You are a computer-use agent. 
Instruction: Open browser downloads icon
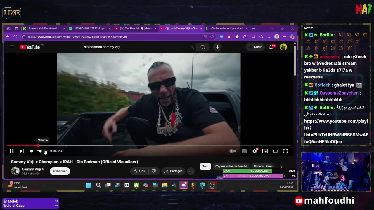click(x=269, y=37)
